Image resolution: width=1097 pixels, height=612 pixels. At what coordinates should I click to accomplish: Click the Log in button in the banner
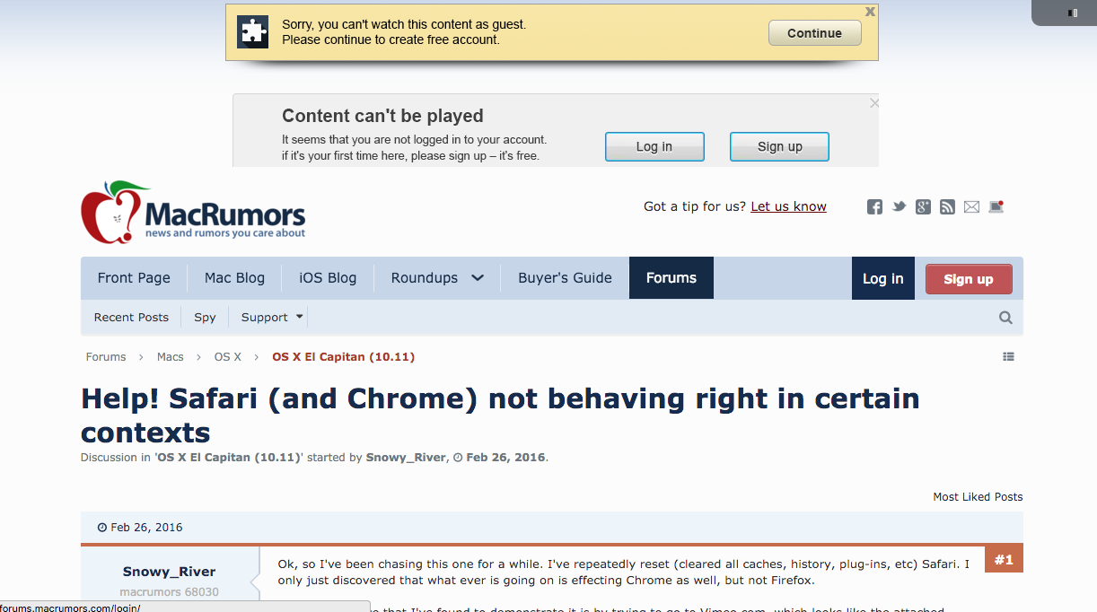pos(654,147)
